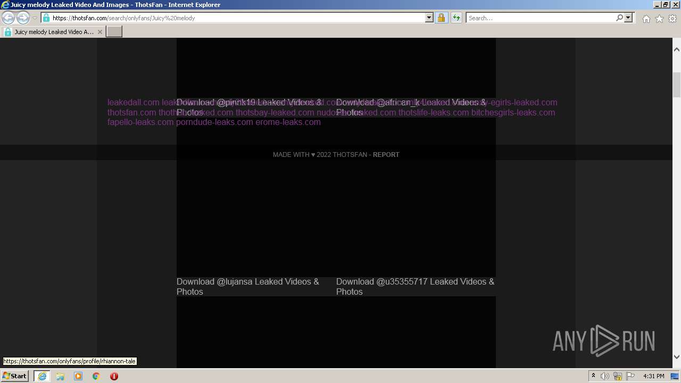Viewport: 681px width, 383px height.
Task: Open Chrome from the taskbar
Action: click(x=96, y=376)
